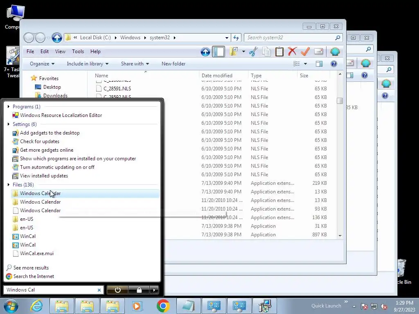Click the refresh button beside the address bar

[236, 38]
